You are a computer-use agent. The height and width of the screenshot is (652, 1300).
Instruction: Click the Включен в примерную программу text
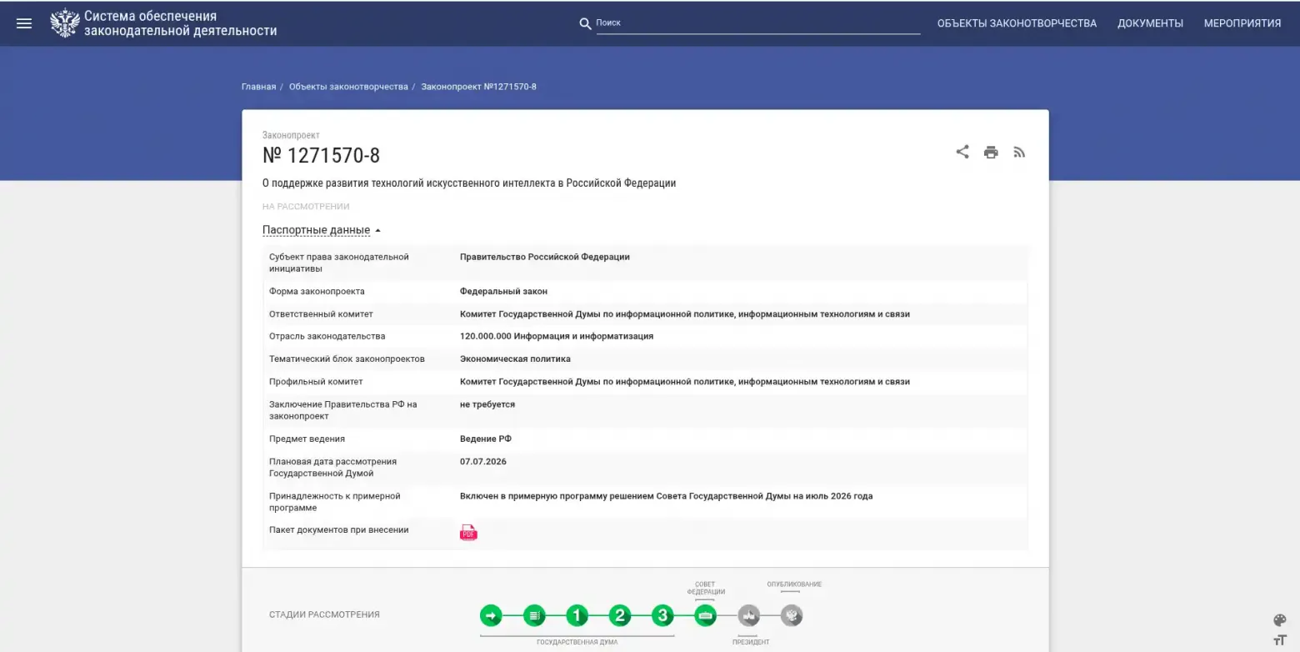[x=667, y=496]
